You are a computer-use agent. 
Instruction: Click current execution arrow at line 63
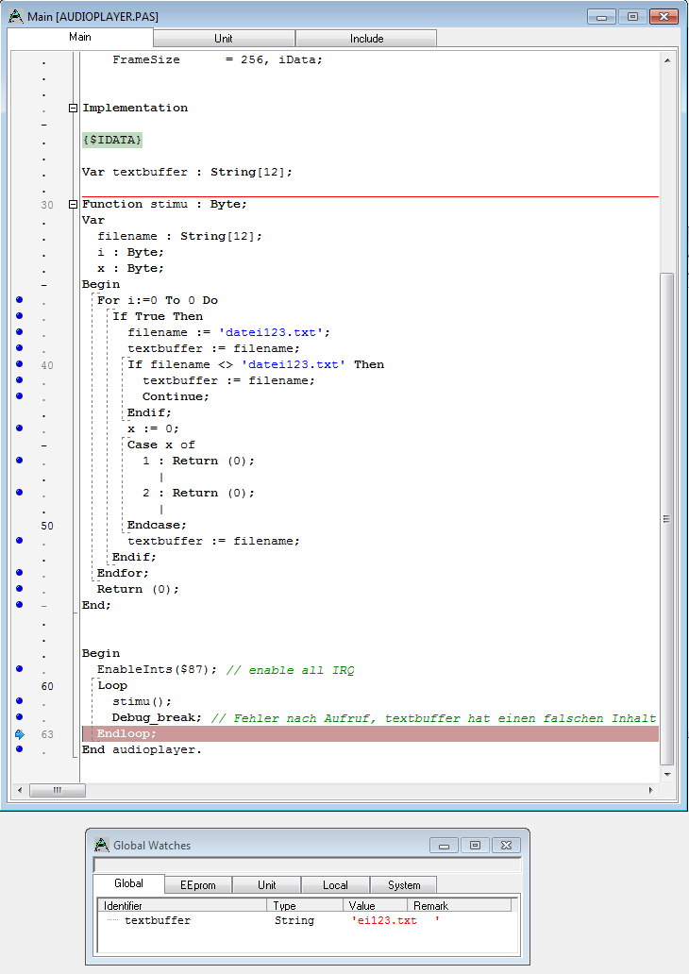[19, 734]
